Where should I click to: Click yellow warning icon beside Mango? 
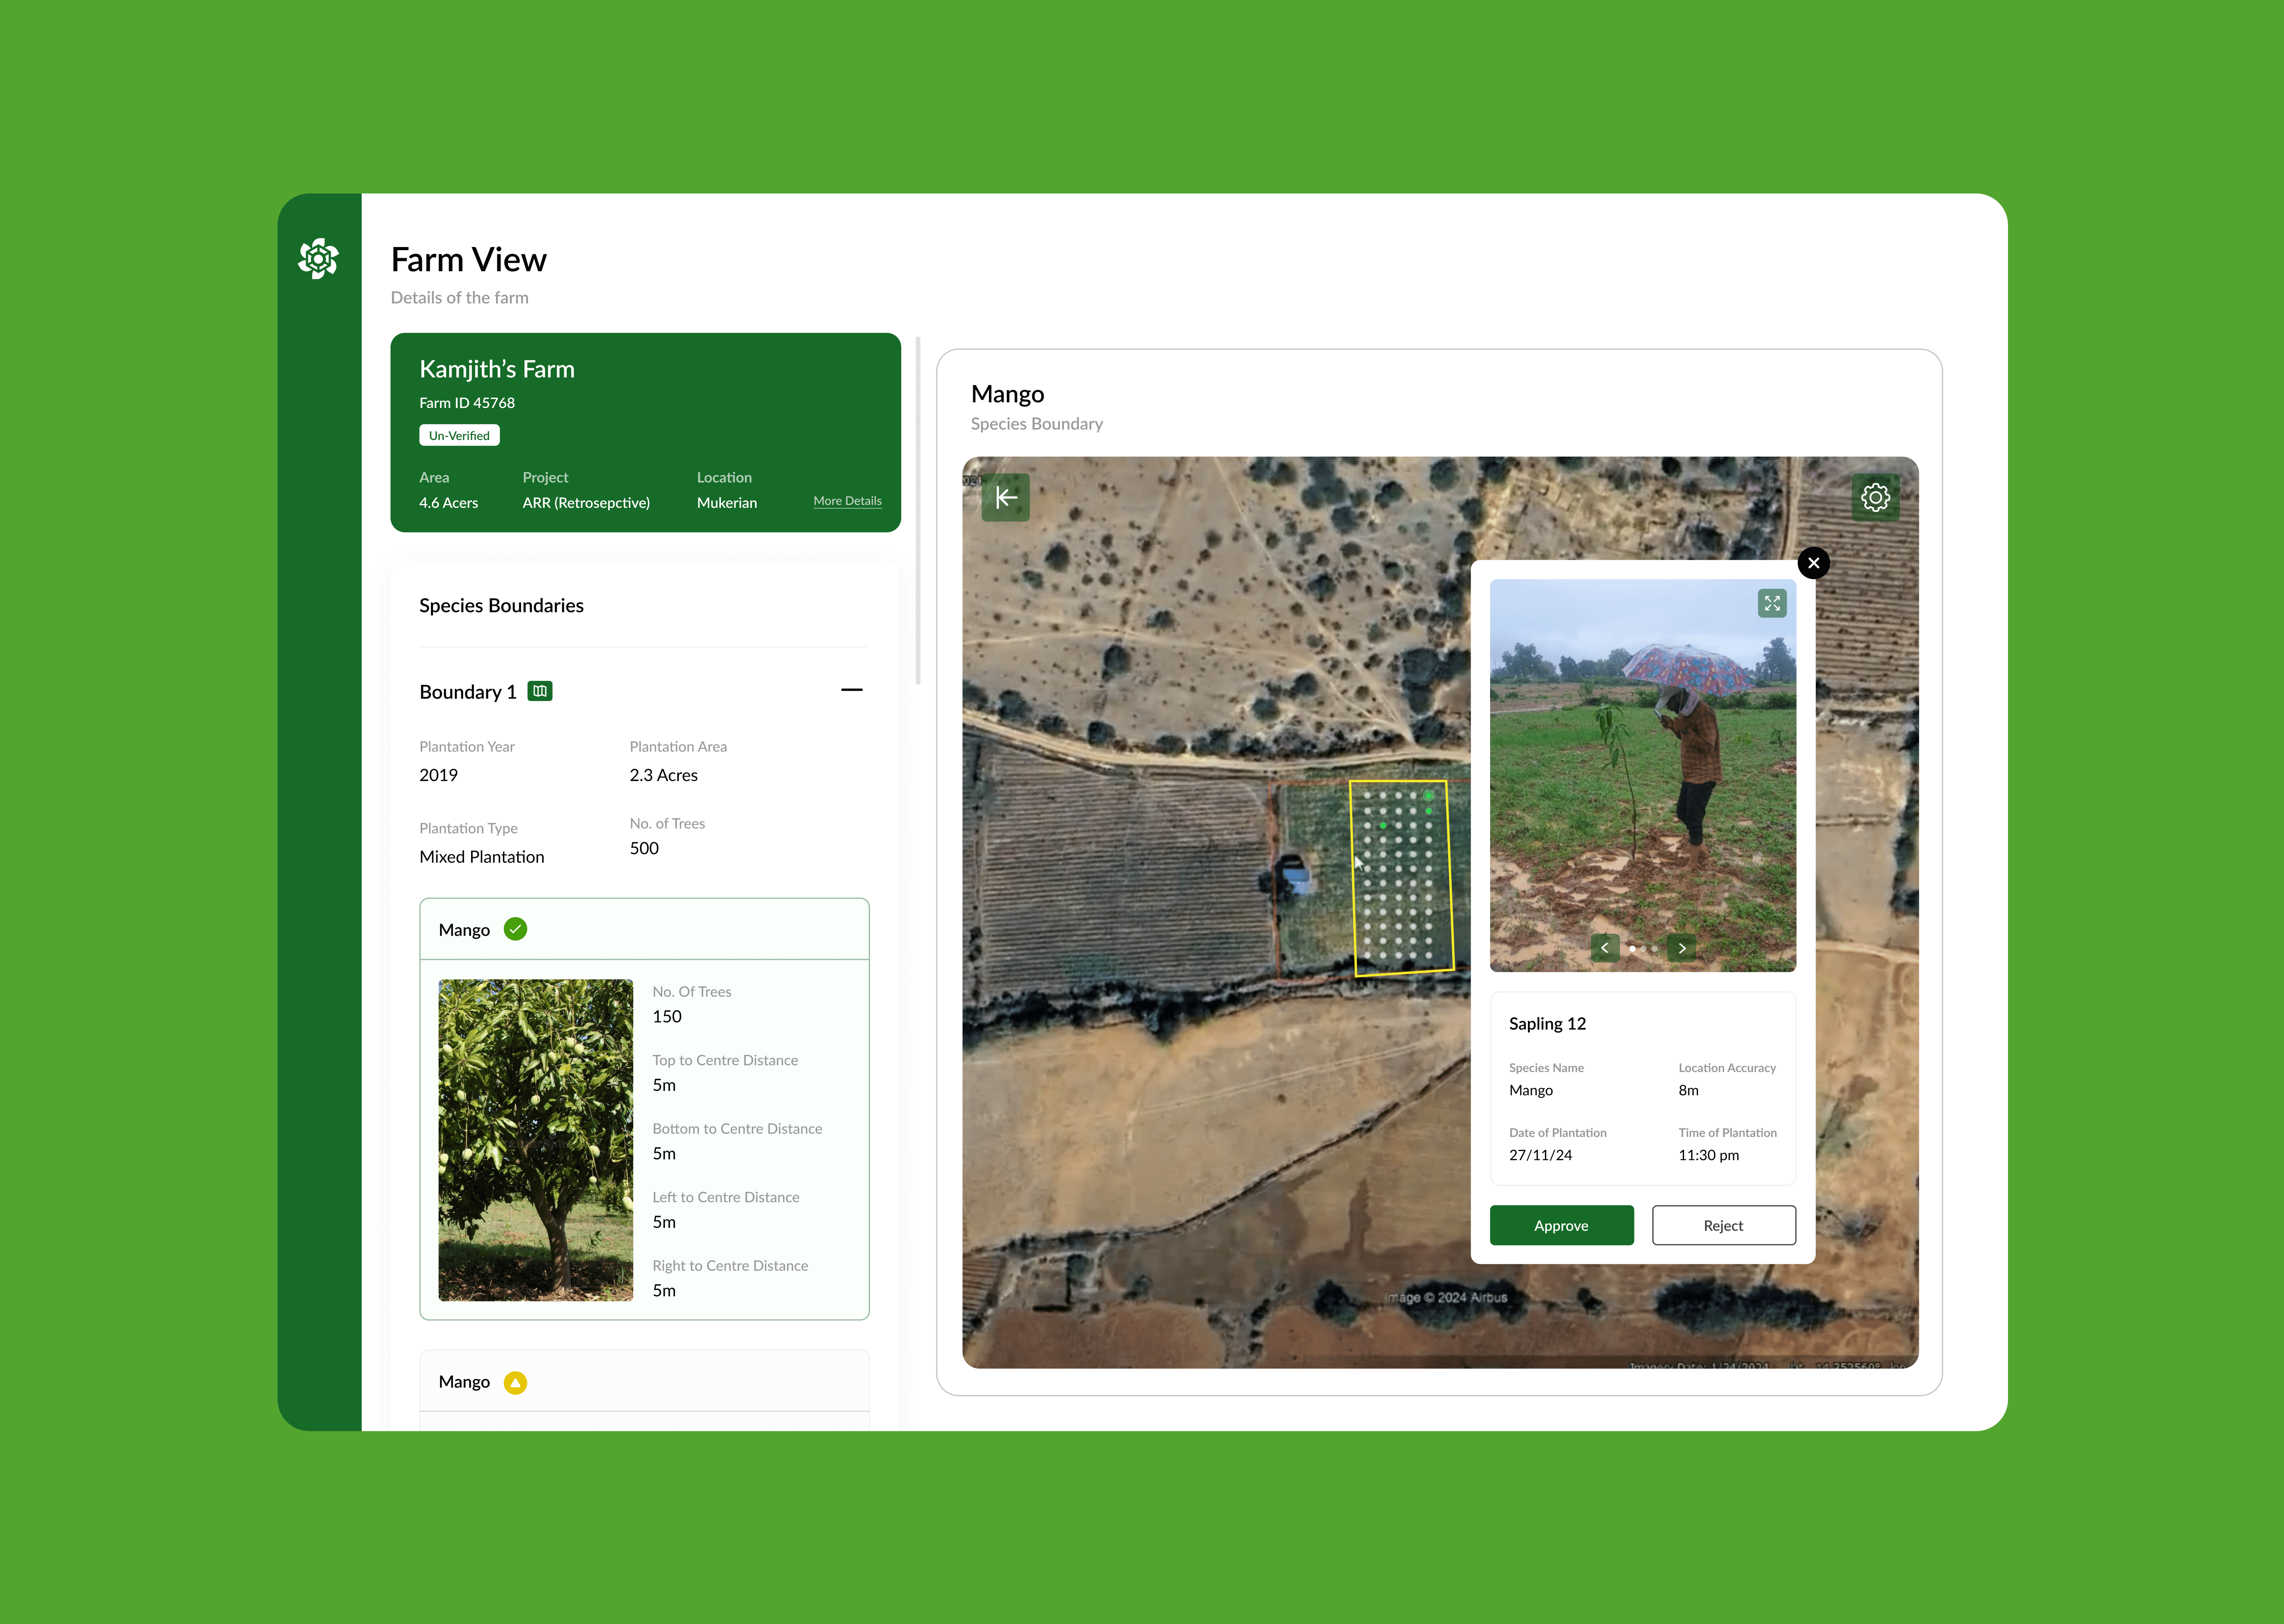tap(515, 1382)
